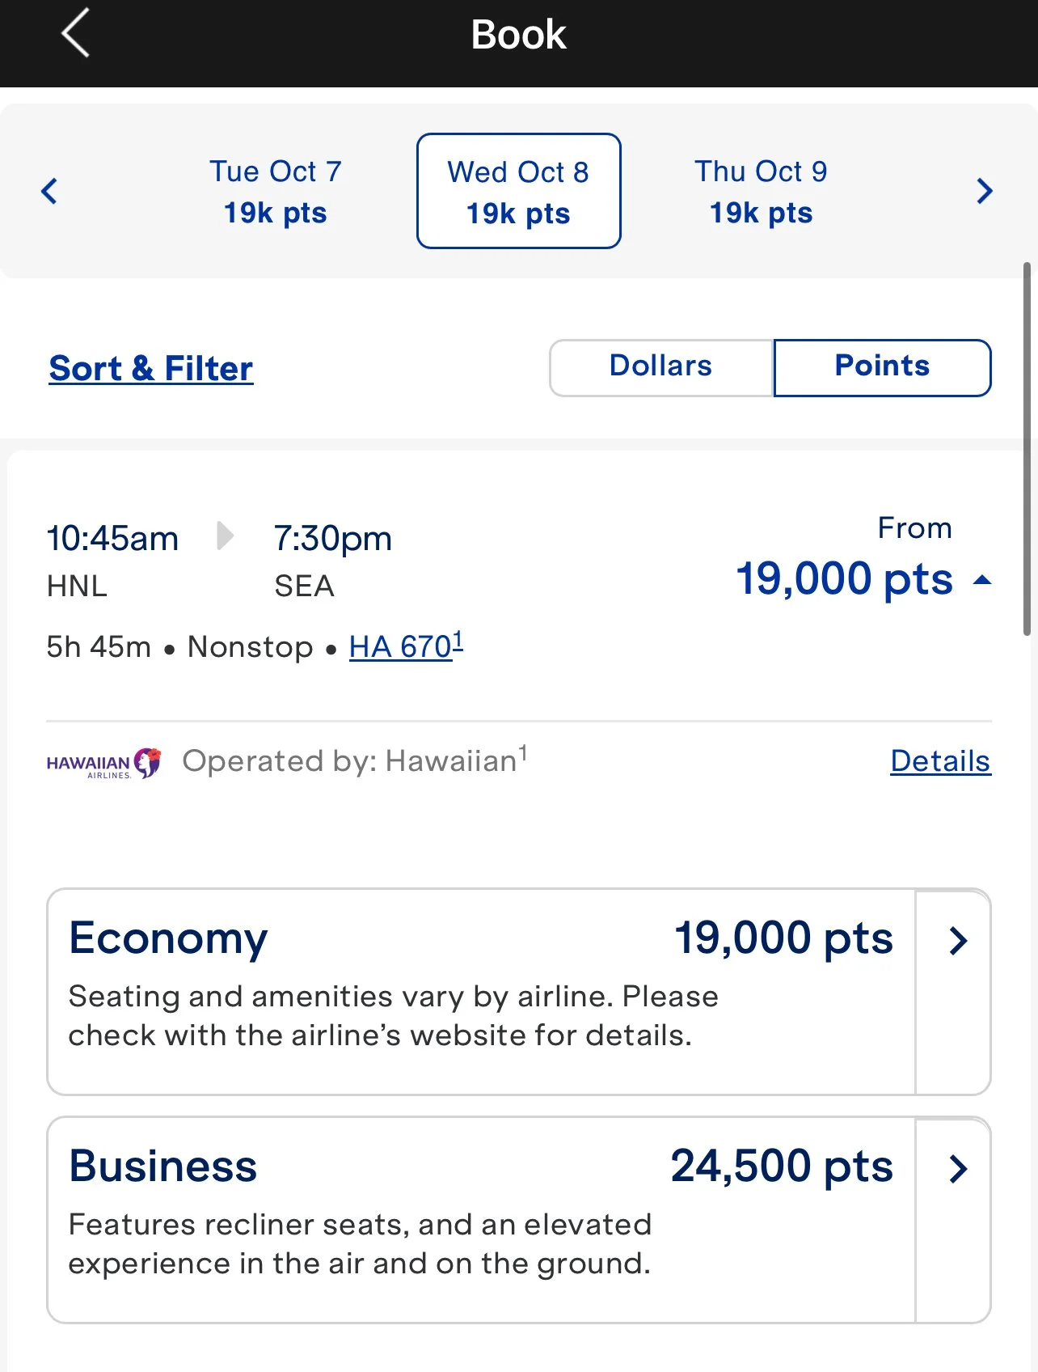Screen dimensions: 1038x1372
Task: Tap the Hawaiian Airlines logo
Action: 104,763
